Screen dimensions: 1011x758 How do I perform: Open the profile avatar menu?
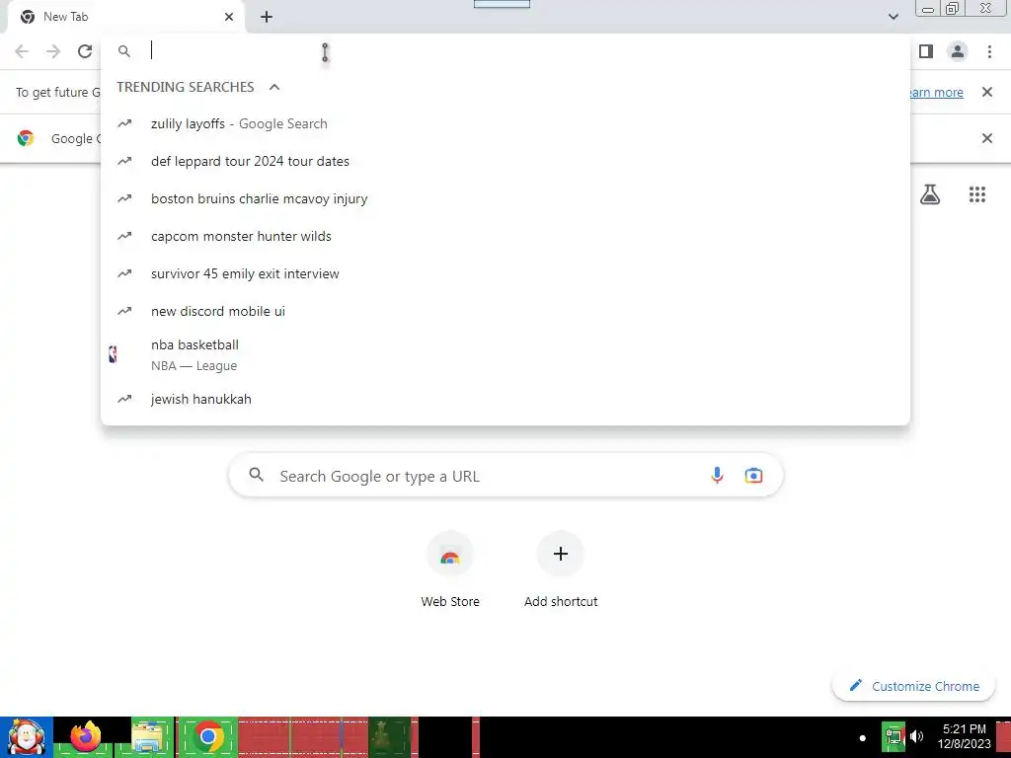pos(958,51)
